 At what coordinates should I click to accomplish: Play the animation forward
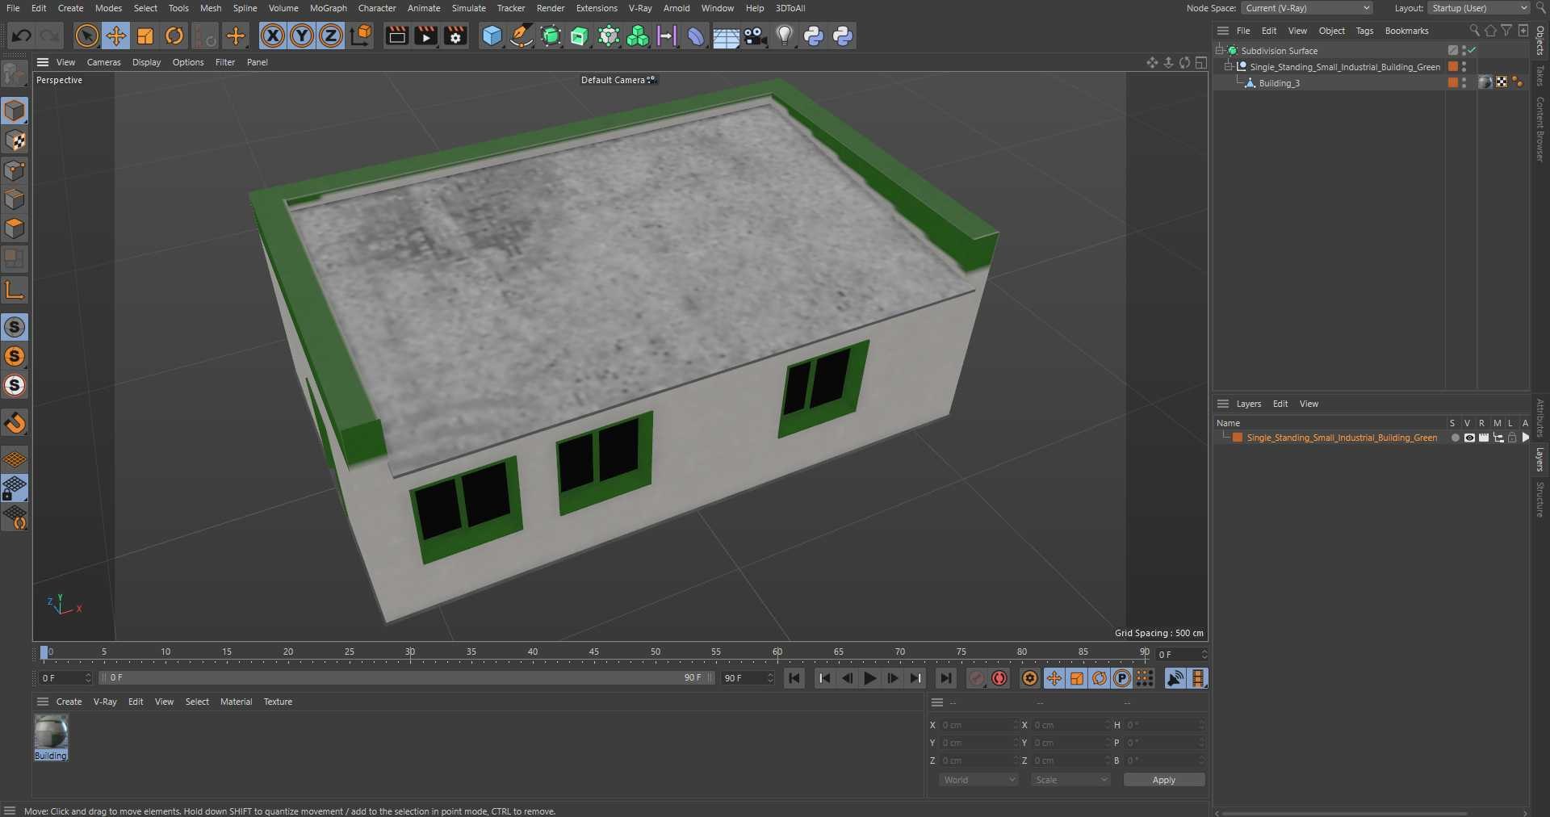pyautogui.click(x=869, y=678)
